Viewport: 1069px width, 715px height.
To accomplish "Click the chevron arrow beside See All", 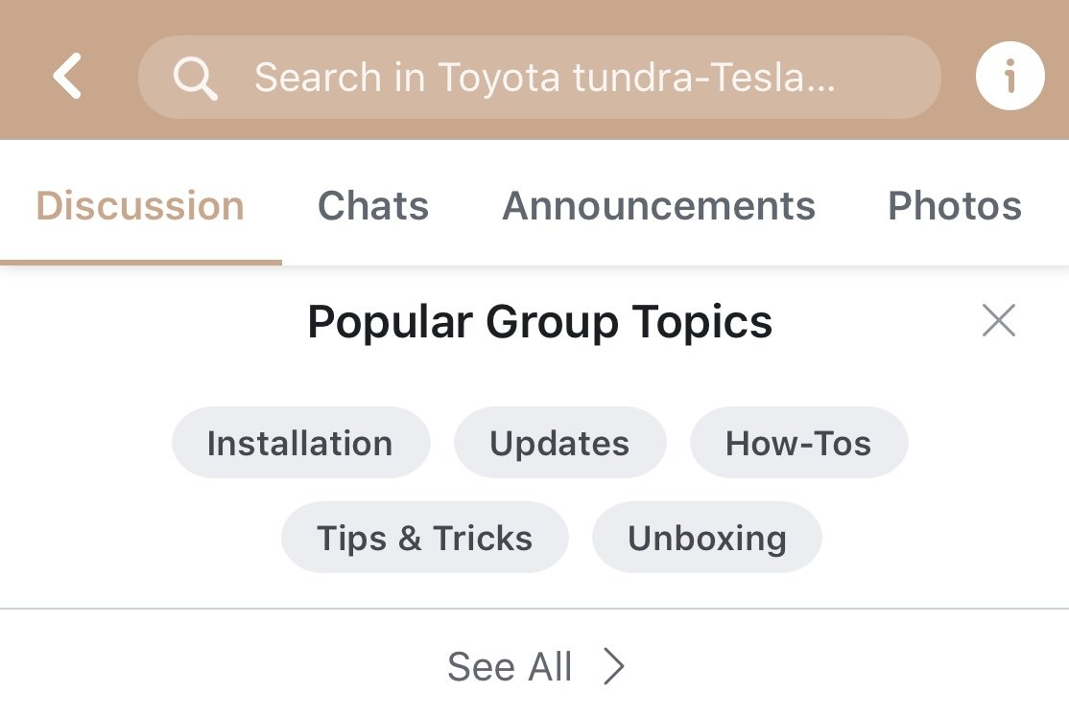I will click(614, 666).
